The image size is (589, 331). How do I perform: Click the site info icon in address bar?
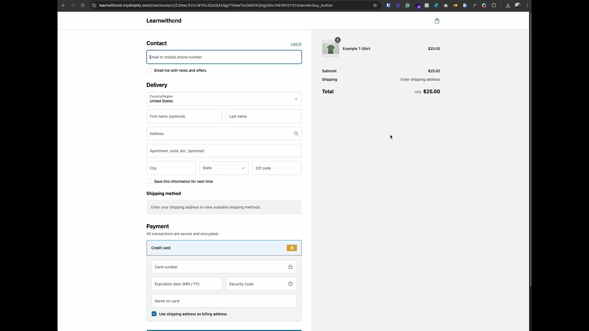tap(94, 6)
